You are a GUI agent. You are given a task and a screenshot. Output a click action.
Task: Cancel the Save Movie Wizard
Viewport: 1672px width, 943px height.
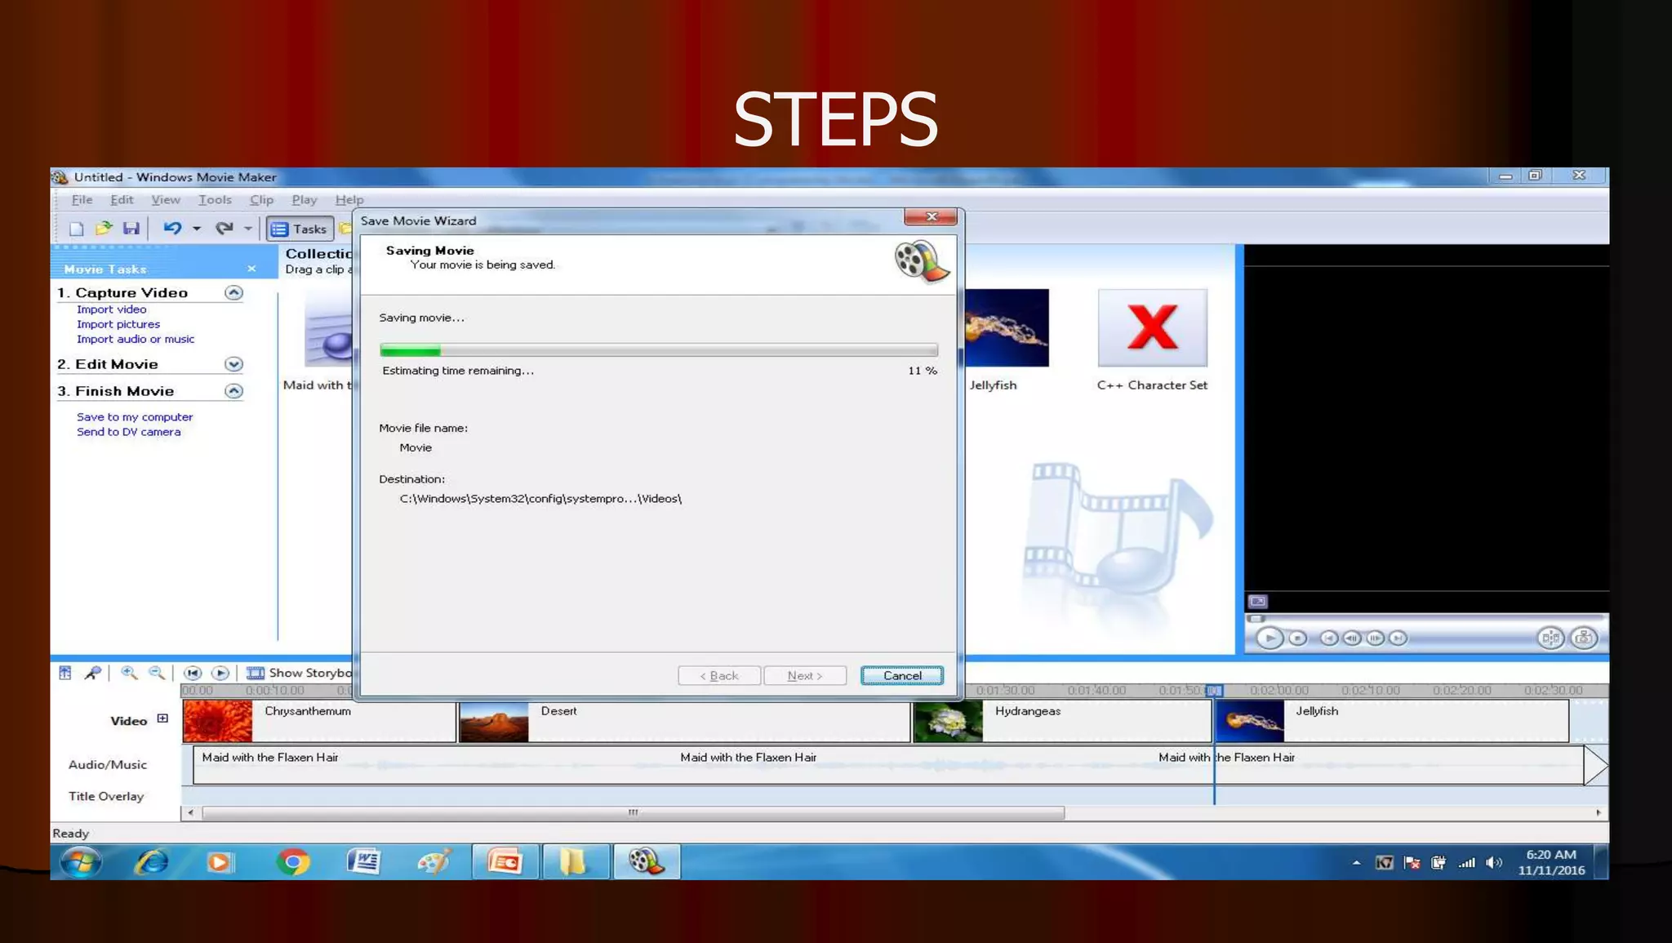click(x=901, y=675)
